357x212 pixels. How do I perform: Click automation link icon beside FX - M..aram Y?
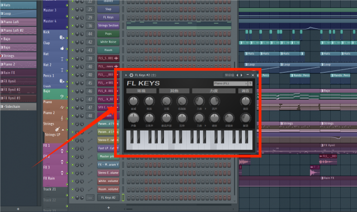pos(90,165)
